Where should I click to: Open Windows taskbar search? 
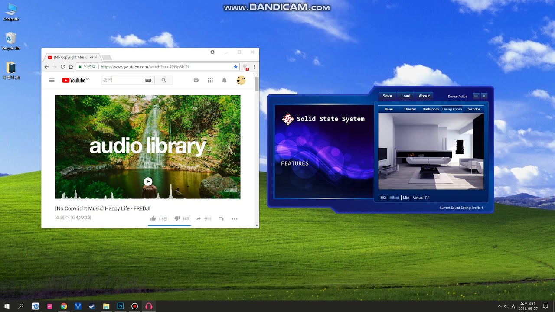(x=21, y=306)
